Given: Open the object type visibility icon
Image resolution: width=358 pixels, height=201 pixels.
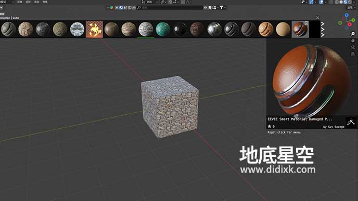Looking at the screenshot, I should tap(303, 2).
